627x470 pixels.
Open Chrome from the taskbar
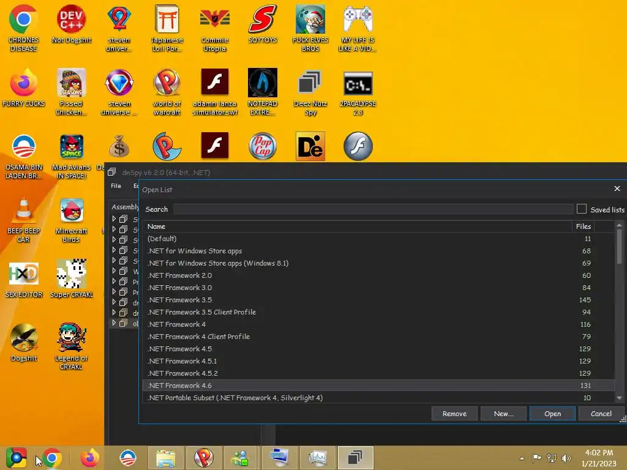tap(52, 458)
